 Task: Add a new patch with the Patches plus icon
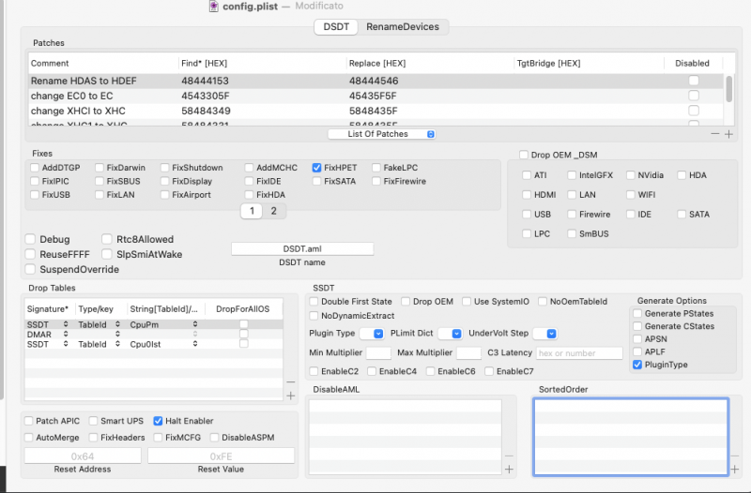point(728,134)
